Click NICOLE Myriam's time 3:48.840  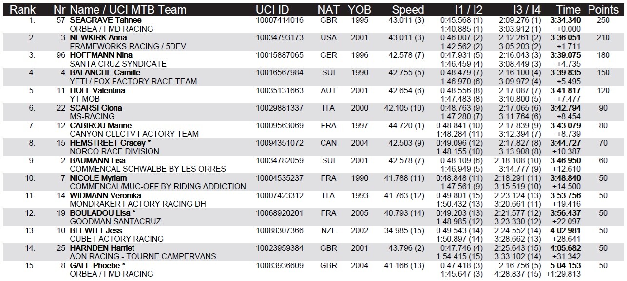tap(579, 178)
